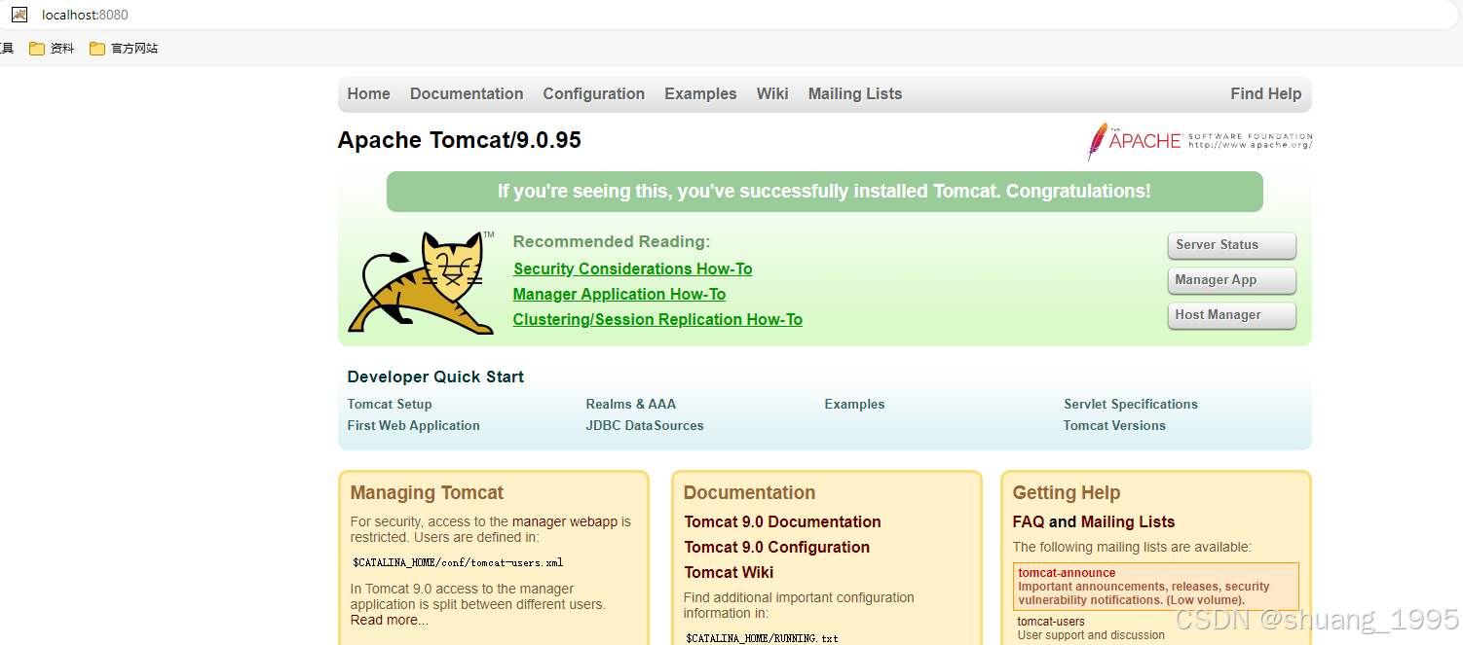The width and height of the screenshot is (1463, 645).
Task: Open Documentation in the navigation bar
Action: pos(467,93)
